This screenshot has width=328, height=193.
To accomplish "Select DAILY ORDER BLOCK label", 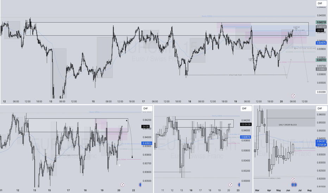I will [288, 125].
